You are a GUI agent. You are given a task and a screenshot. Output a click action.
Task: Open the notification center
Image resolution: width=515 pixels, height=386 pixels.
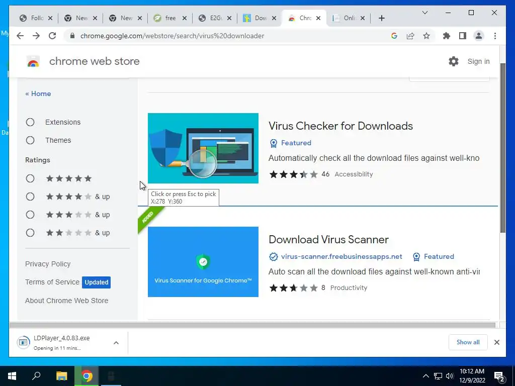point(499,376)
